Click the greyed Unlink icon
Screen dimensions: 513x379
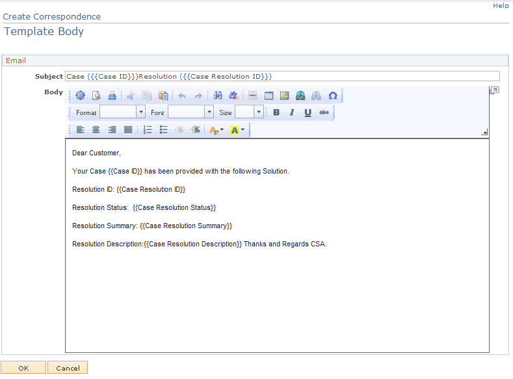coord(317,96)
